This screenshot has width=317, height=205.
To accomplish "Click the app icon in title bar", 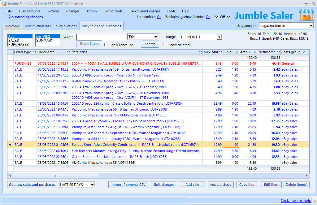I will point(4,4).
